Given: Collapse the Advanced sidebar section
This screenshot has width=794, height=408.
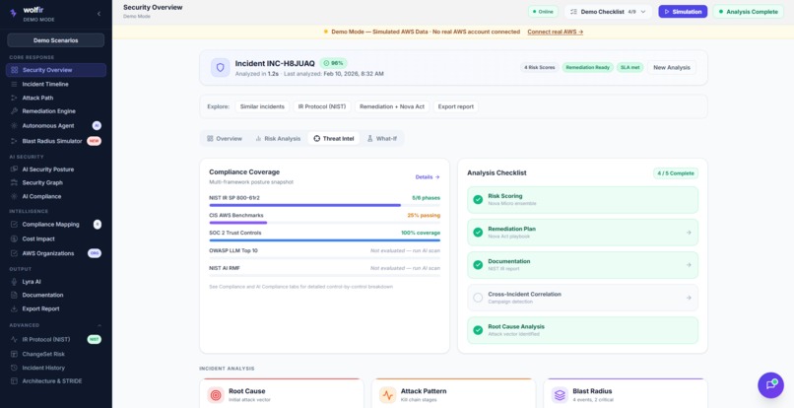Looking at the screenshot, I should click(x=99, y=325).
